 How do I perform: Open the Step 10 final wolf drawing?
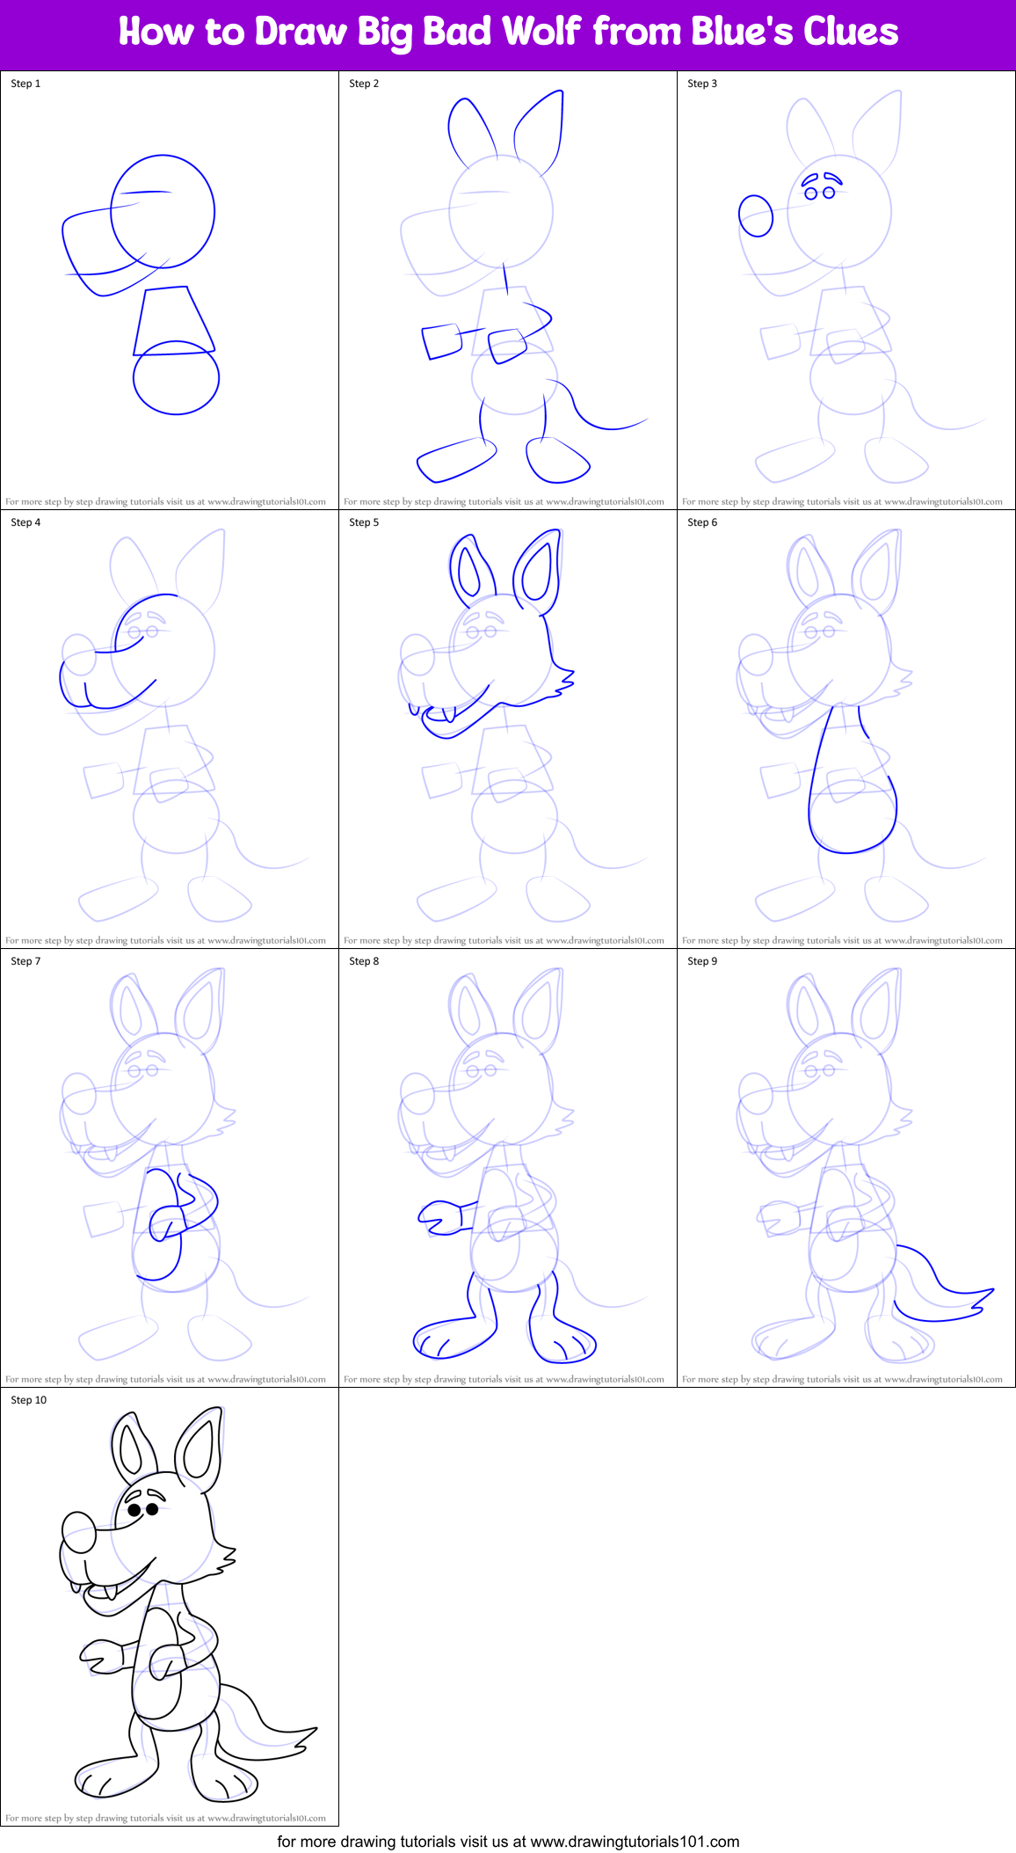pos(170,1606)
